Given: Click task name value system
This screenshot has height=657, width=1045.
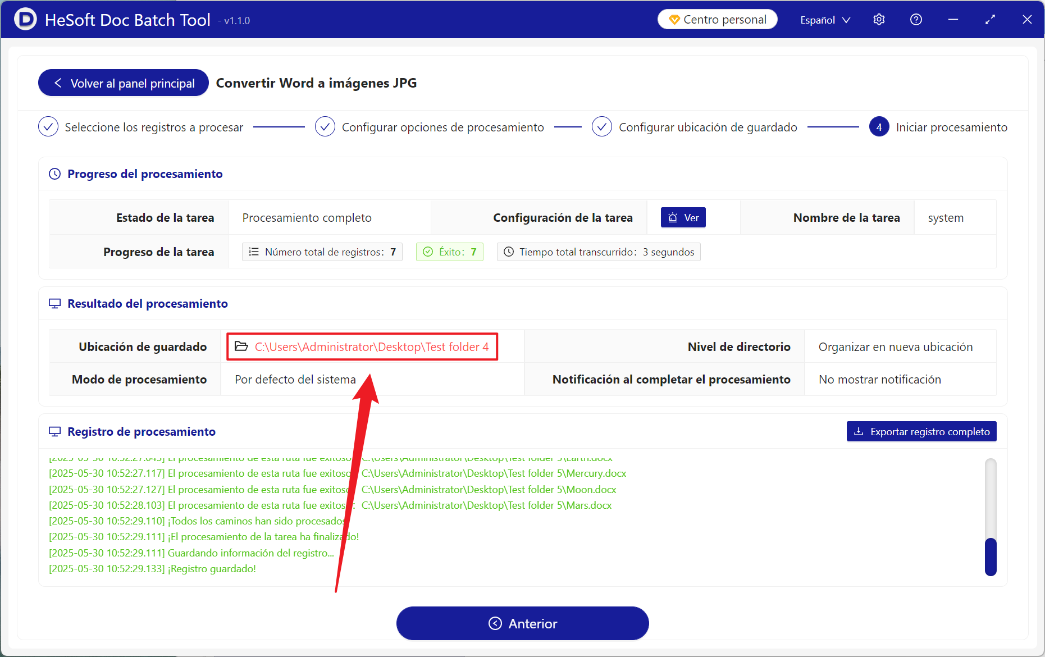Looking at the screenshot, I should 946,218.
